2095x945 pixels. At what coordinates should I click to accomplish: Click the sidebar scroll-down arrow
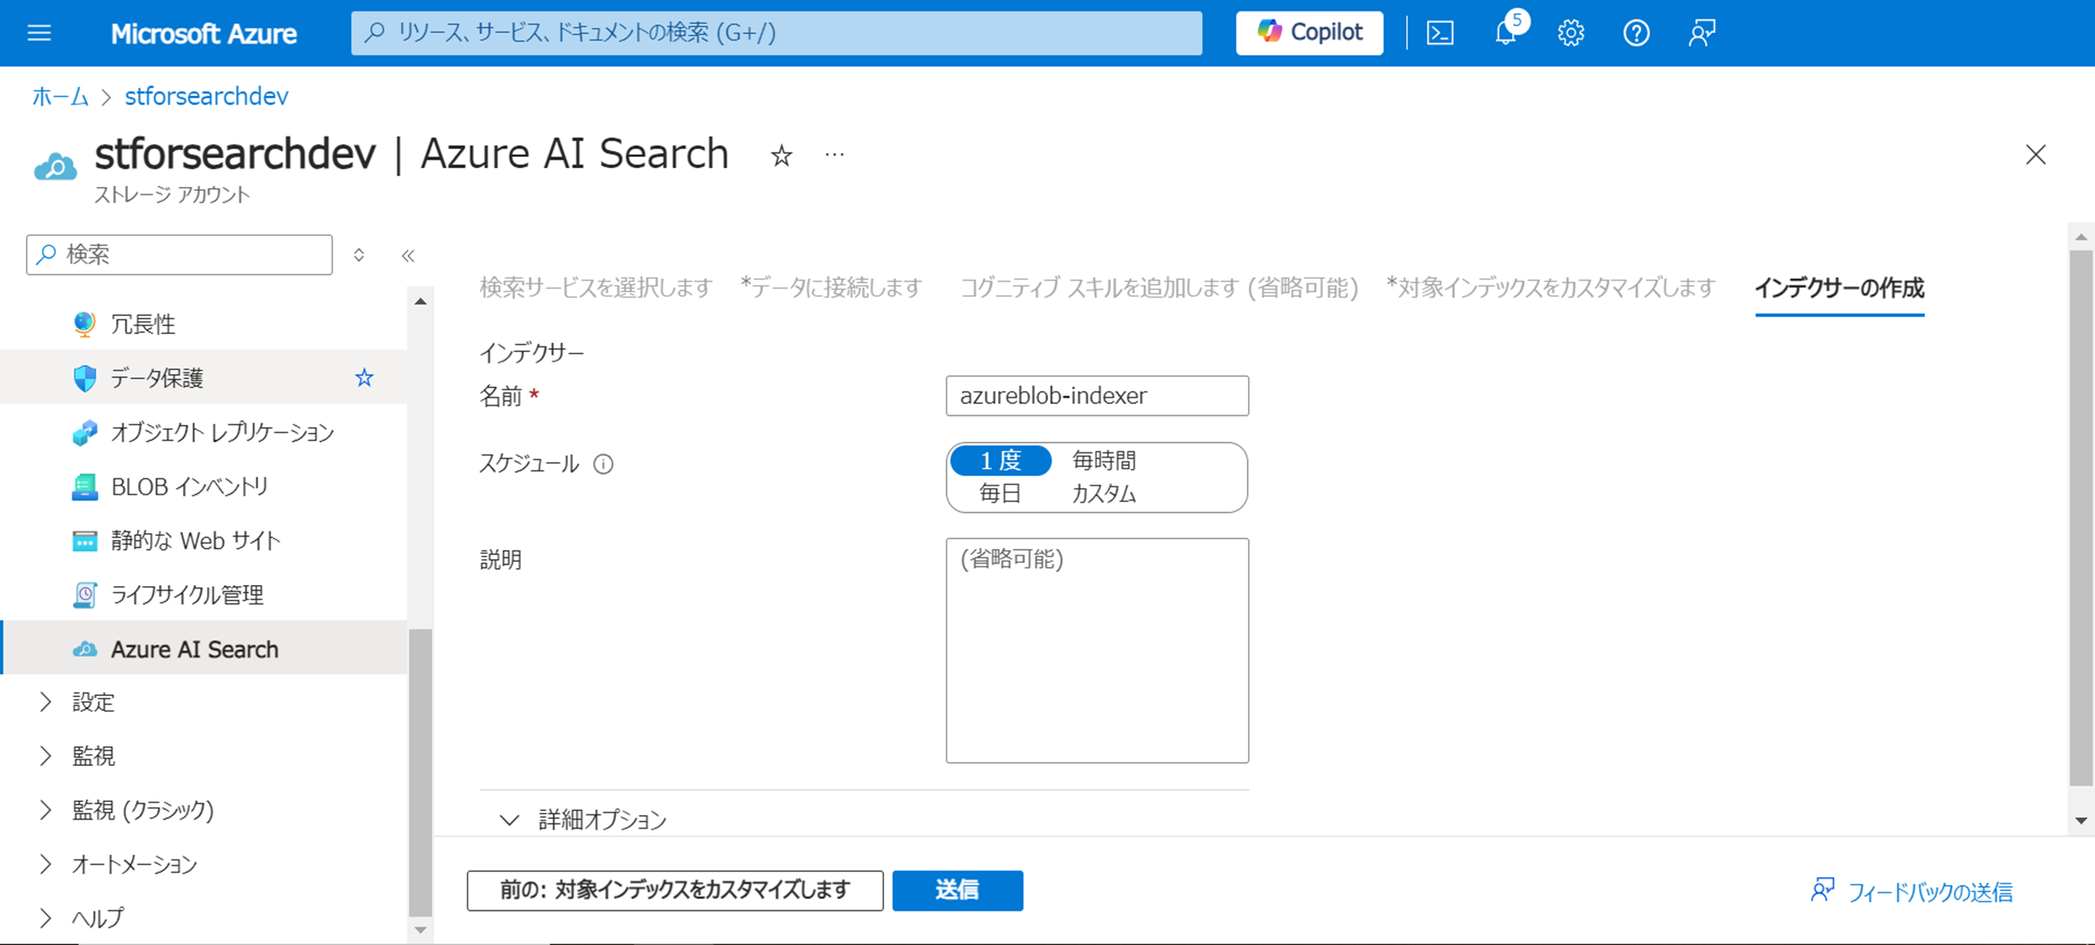click(x=420, y=929)
